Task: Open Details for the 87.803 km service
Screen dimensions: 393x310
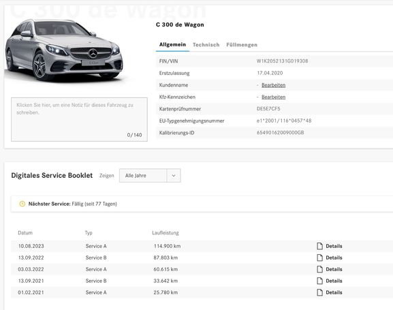Action: coord(334,258)
